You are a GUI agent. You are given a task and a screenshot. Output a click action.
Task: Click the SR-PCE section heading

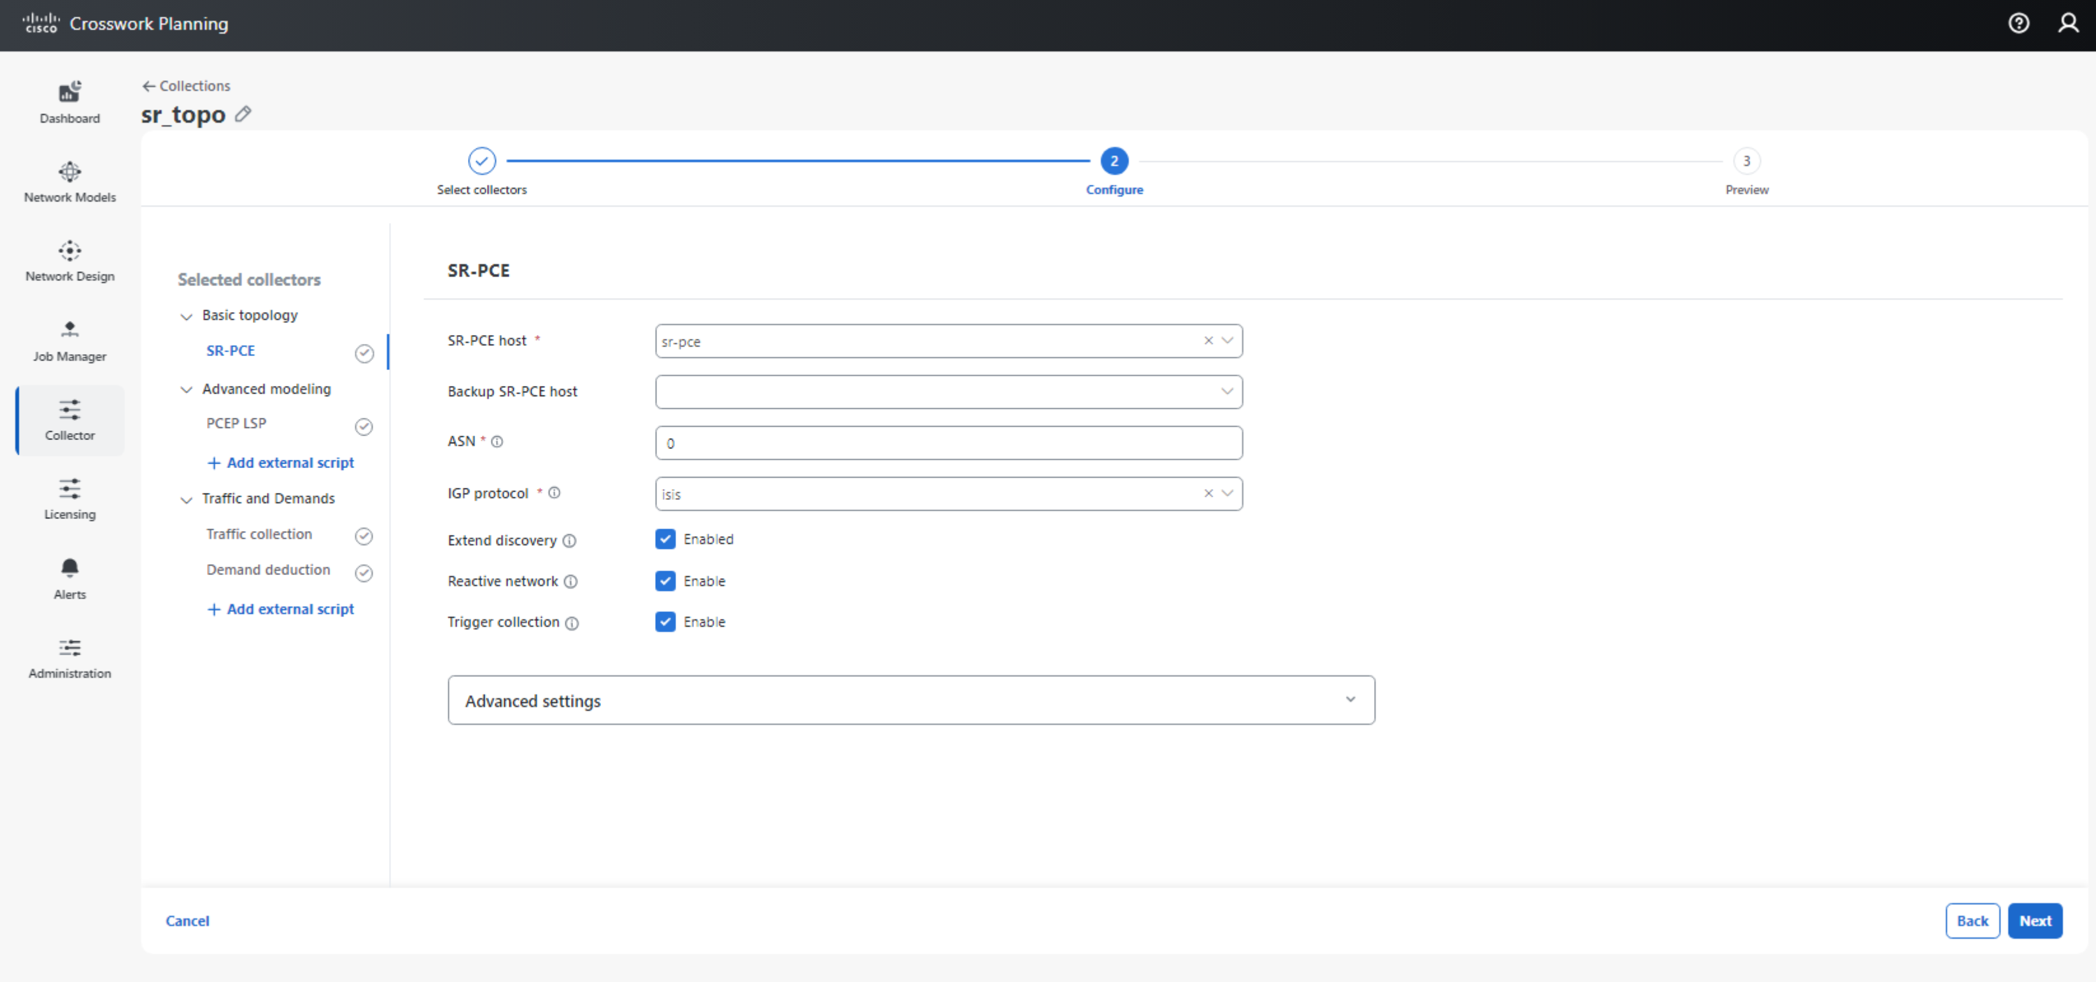(x=478, y=271)
